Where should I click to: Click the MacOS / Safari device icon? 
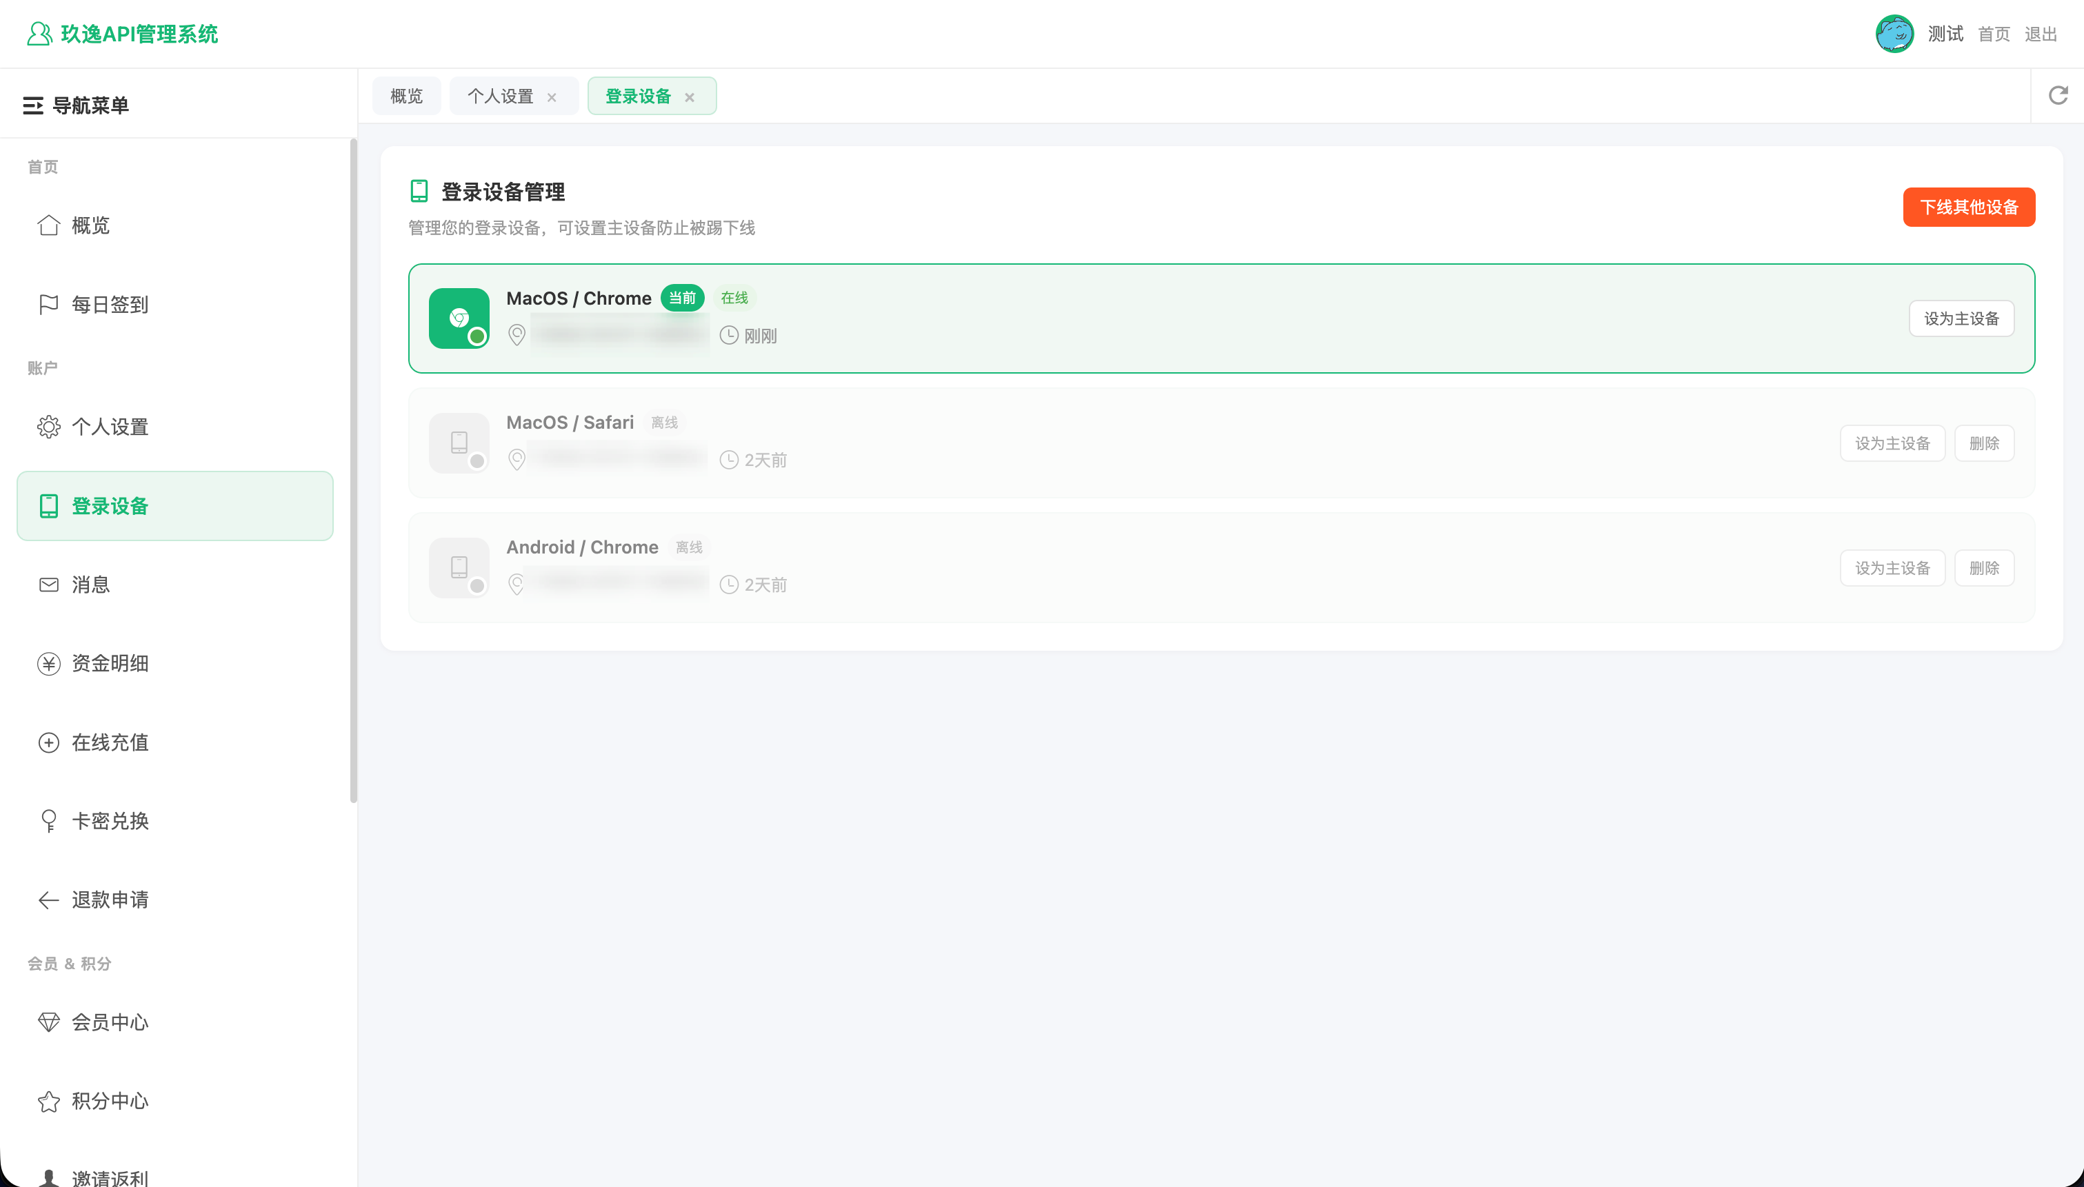pyautogui.click(x=459, y=443)
